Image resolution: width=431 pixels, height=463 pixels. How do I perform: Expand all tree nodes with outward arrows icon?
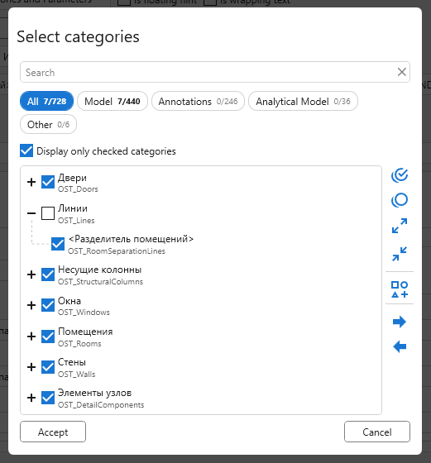click(400, 226)
